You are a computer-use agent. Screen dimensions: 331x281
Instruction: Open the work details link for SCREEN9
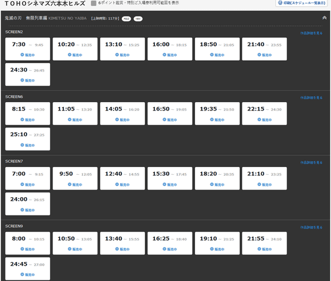coord(311,227)
